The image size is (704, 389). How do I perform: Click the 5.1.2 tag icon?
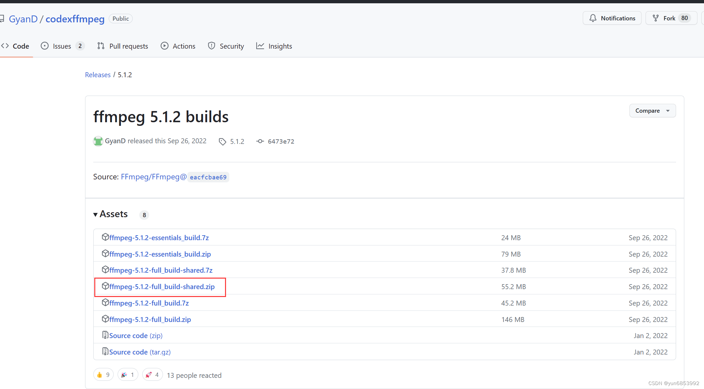(x=222, y=142)
